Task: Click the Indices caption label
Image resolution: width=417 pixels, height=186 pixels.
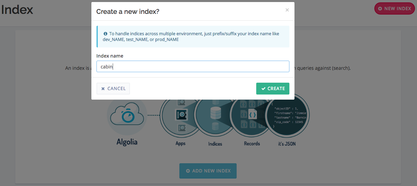Action: [215, 144]
